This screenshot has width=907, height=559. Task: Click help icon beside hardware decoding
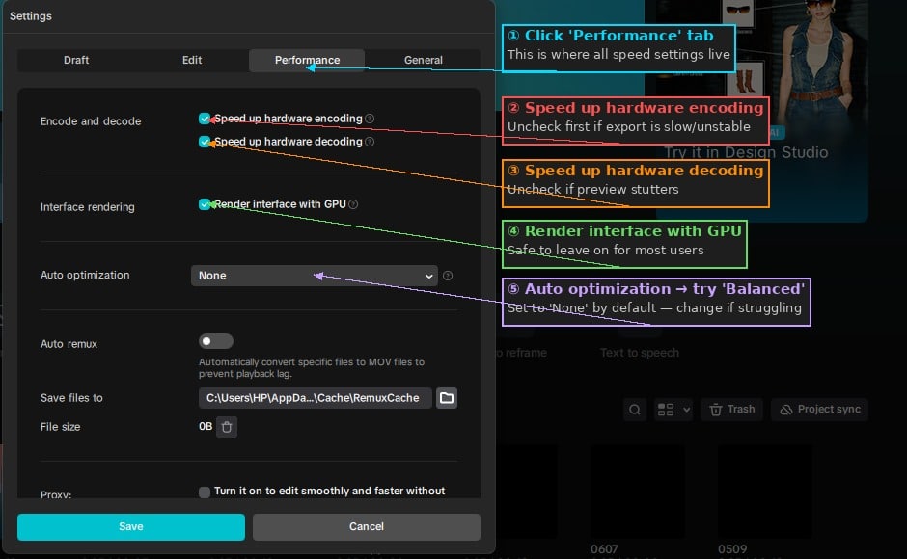(370, 142)
